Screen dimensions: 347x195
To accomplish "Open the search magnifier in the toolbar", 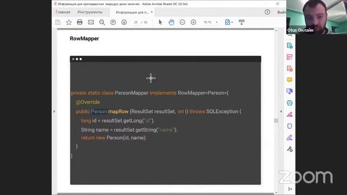I will pos(102,22).
